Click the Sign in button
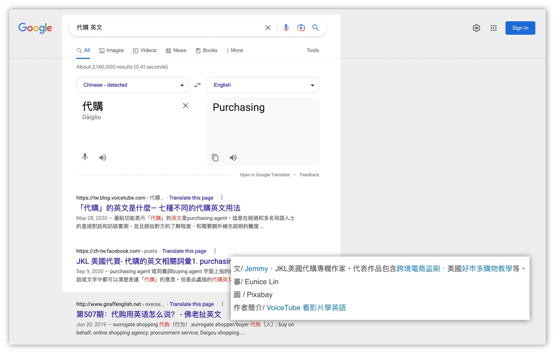 520,28
